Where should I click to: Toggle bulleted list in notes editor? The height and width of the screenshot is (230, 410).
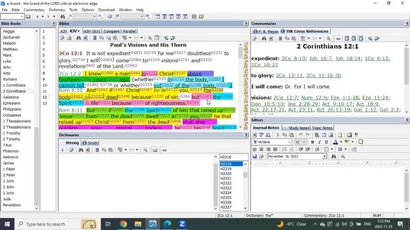click(x=291, y=149)
